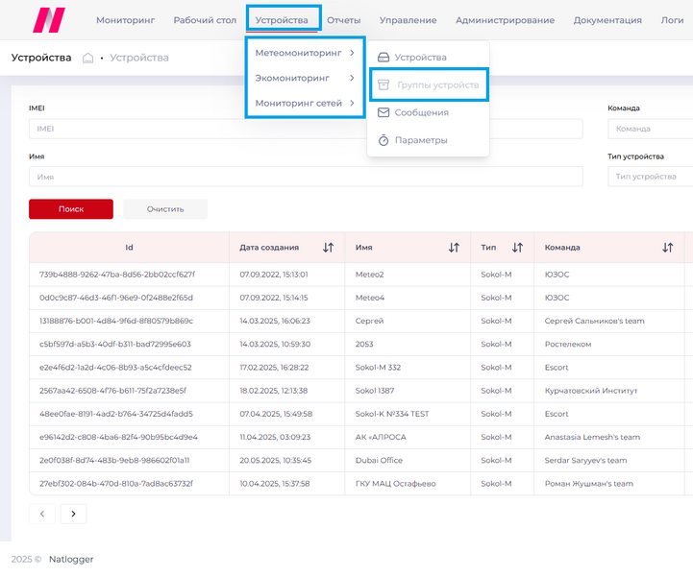The image size is (693, 576).
Task: Open the Логи menu
Action: point(672,20)
